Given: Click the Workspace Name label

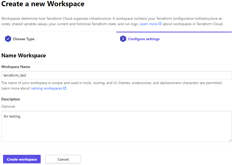Looking at the screenshot, I should click(x=16, y=67).
